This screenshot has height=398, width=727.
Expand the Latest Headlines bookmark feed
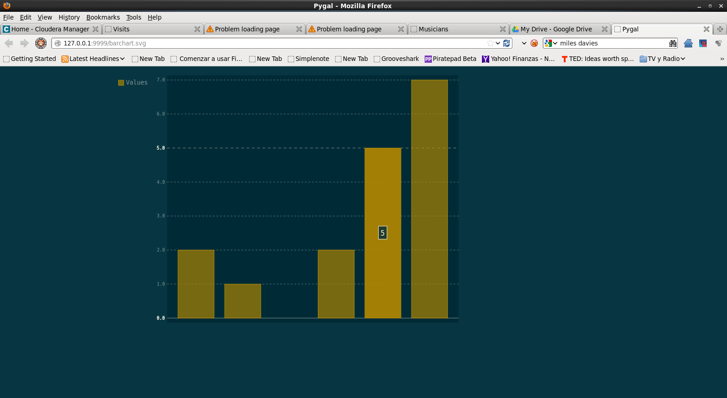(x=93, y=59)
